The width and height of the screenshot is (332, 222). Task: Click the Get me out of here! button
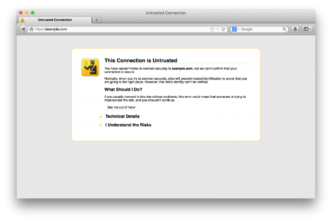click(121, 108)
